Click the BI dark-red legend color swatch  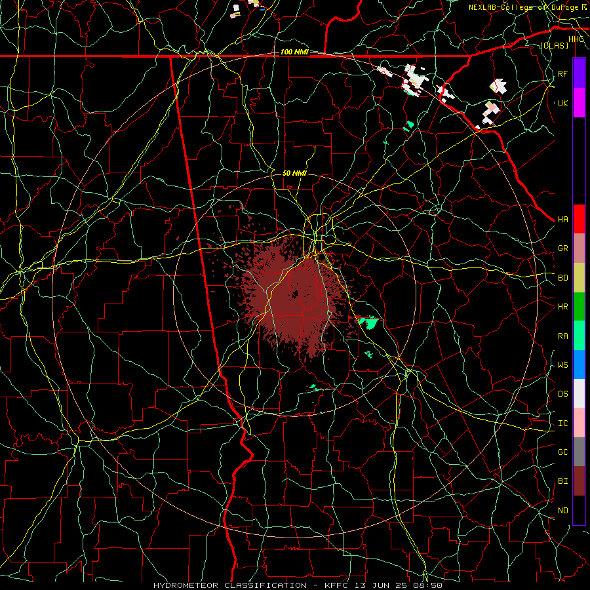[579, 481]
